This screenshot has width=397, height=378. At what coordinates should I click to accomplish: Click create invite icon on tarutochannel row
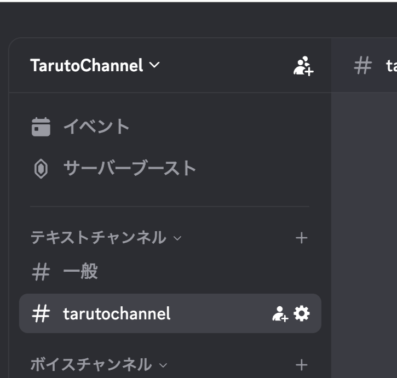(280, 314)
